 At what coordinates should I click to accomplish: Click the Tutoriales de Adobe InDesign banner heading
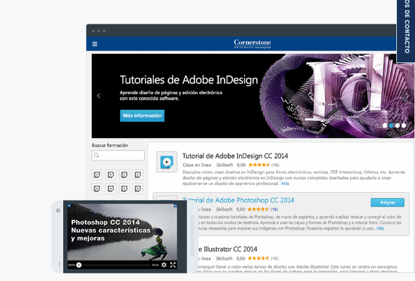coord(188,80)
